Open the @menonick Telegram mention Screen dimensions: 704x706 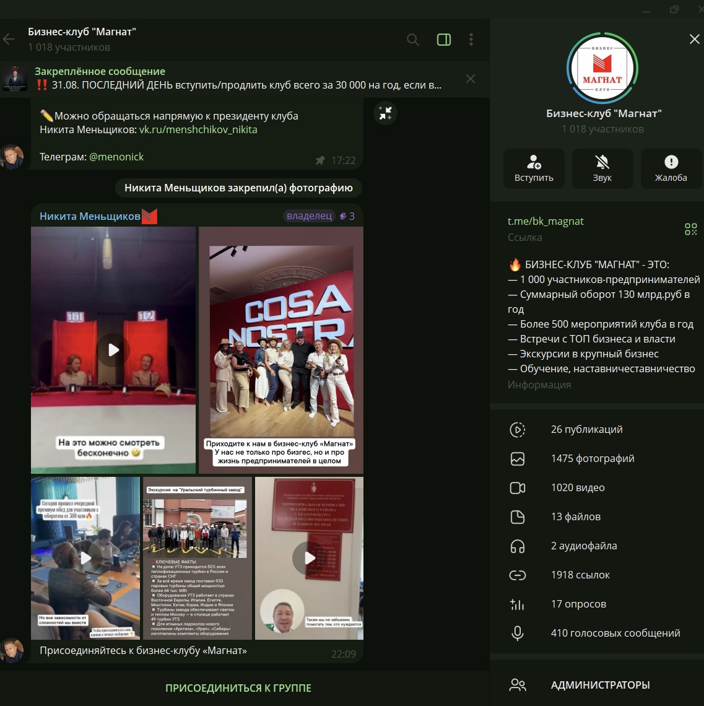coord(116,157)
